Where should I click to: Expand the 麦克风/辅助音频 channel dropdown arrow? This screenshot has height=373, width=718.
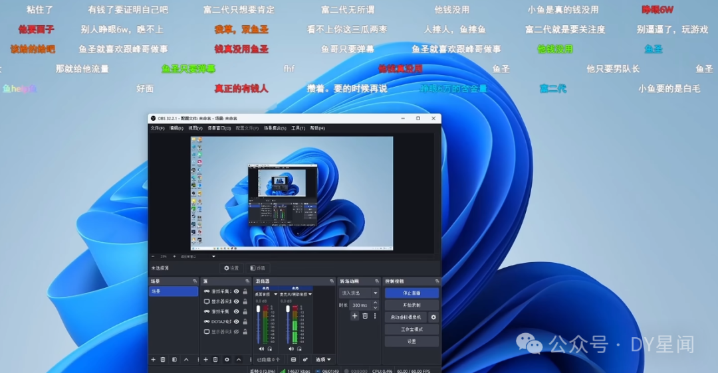(x=310, y=295)
